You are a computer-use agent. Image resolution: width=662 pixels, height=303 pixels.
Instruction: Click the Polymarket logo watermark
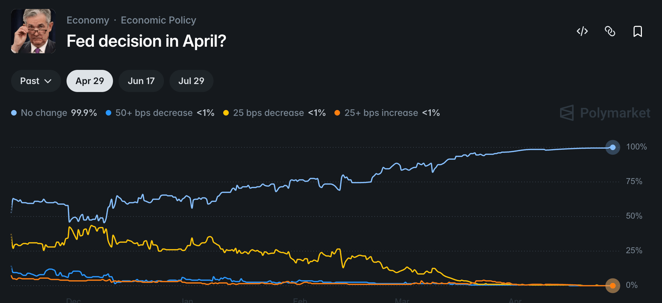pos(605,113)
